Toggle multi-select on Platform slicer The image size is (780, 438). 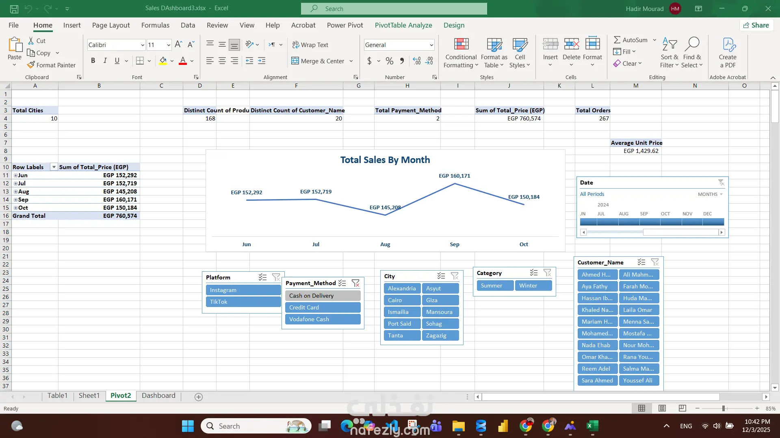[x=262, y=277]
